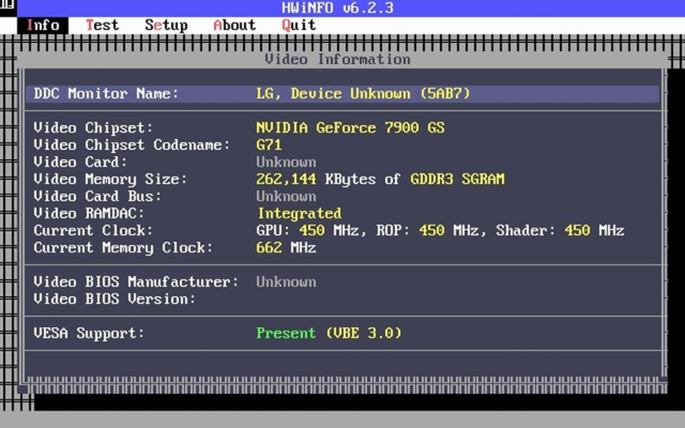The height and width of the screenshot is (428, 685).
Task: Click the GPU 450 MHz clock value
Action: (307, 230)
